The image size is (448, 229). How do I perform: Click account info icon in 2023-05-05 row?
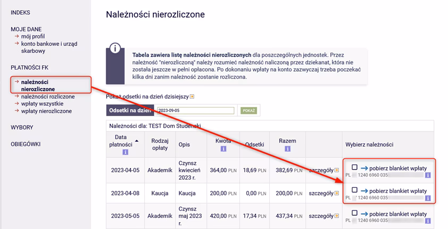coord(428,221)
